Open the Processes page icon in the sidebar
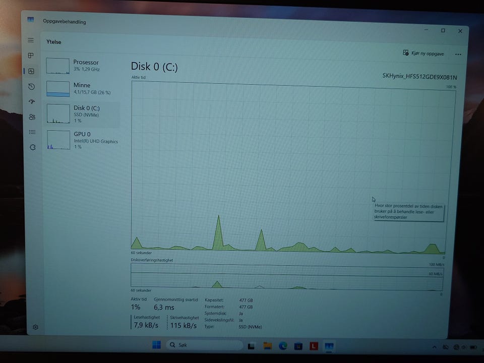 pyautogui.click(x=31, y=55)
